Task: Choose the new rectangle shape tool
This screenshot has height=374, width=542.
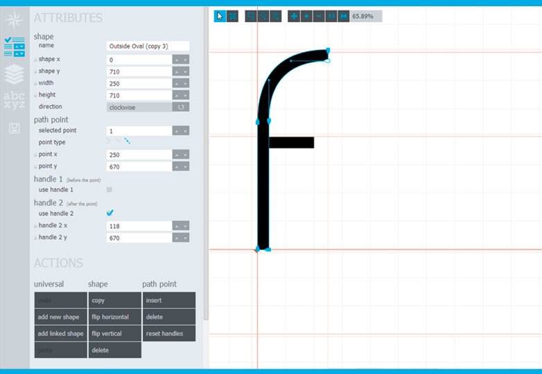Action: coord(251,16)
